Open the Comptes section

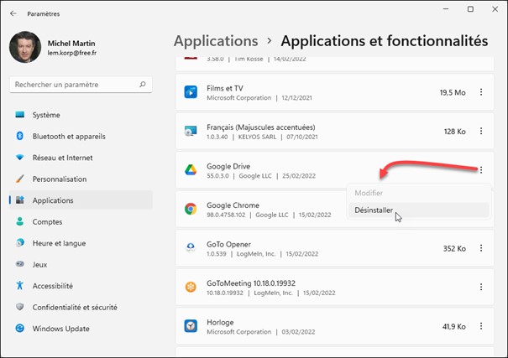(47, 222)
